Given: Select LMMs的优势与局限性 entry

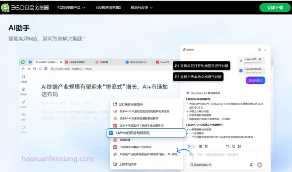Looking at the screenshot, I should [x=146, y=133].
